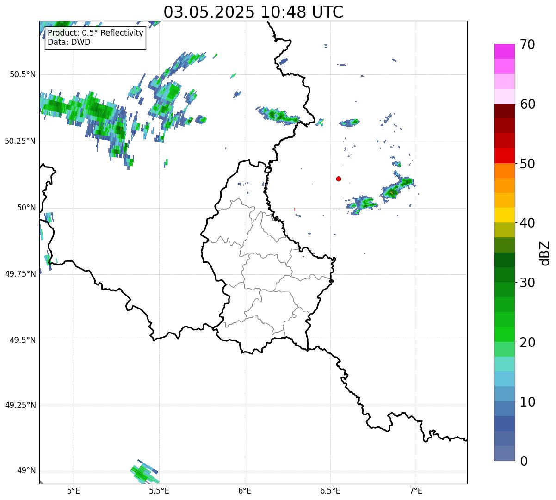
Task: Click the longitude label '5.5°E'
Action: 159,490
